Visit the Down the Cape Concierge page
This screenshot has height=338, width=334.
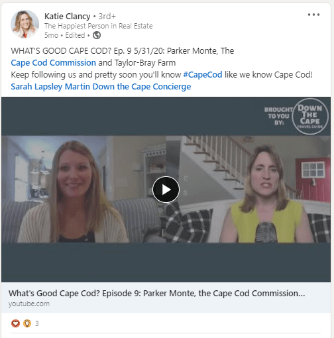tap(142, 87)
